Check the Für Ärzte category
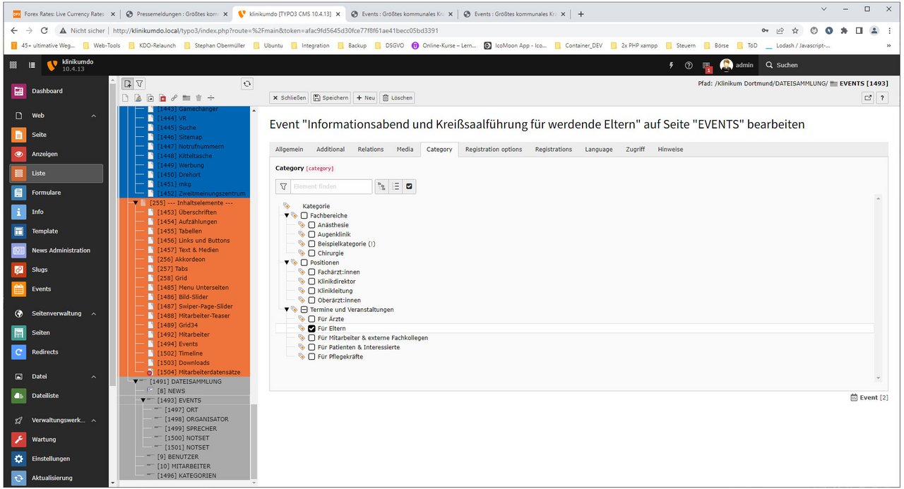The height and width of the screenshot is (489, 904). pos(311,319)
